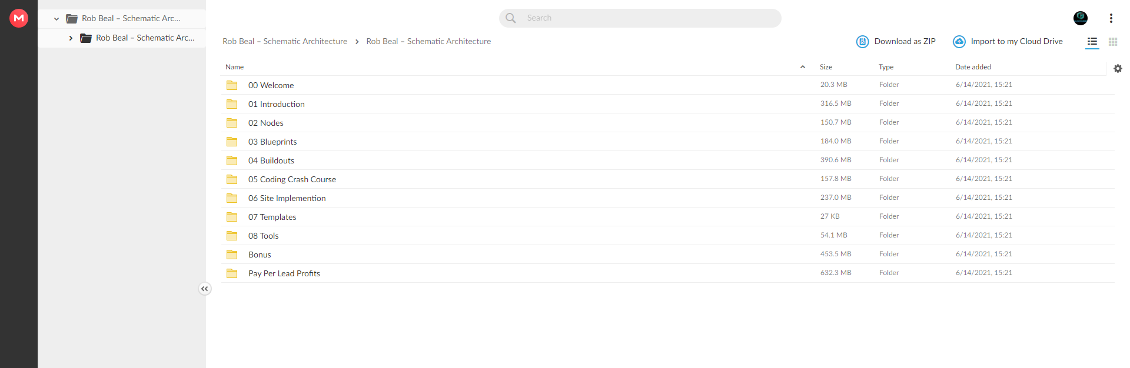
Task: Click the Download as ZIP icon
Action: tap(862, 42)
